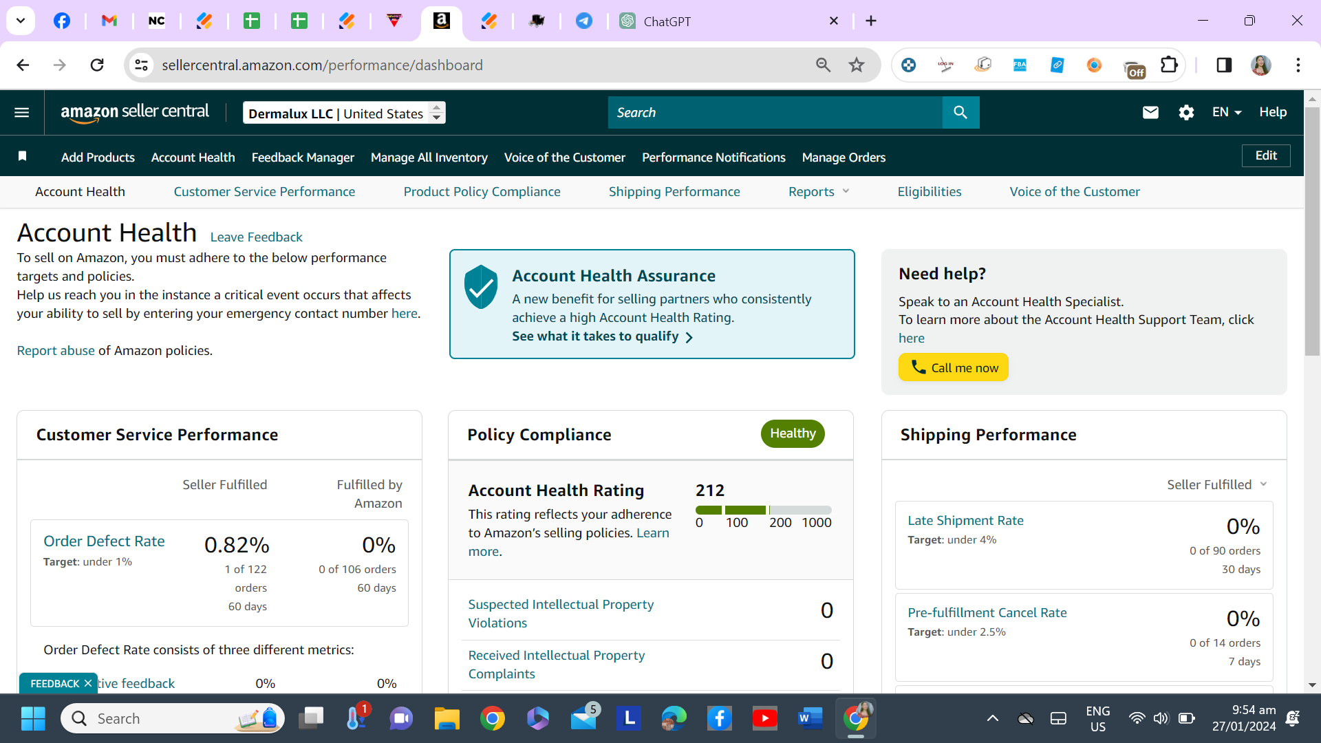Click the site information icon in address bar

[141, 65]
